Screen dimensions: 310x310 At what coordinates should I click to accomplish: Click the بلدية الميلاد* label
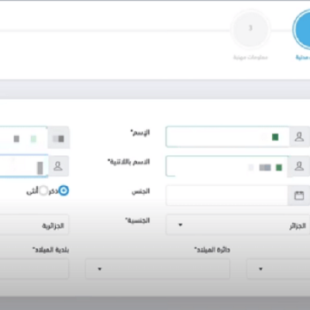51,250
